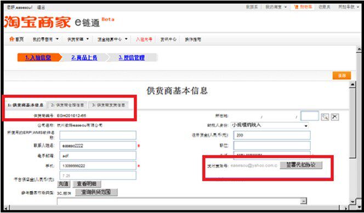The height and width of the screenshot is (213, 364).
Task: Click the first link in top-right bar
Action: pyautogui.click(x=252, y=7)
